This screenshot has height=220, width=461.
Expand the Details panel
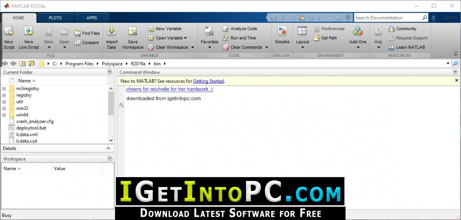pyautogui.click(x=109, y=148)
